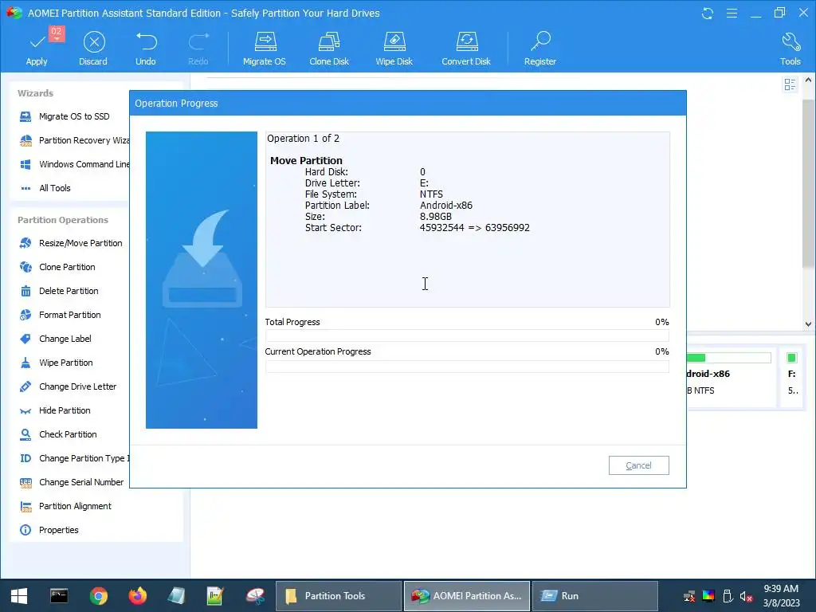Undo the last operation

146,48
